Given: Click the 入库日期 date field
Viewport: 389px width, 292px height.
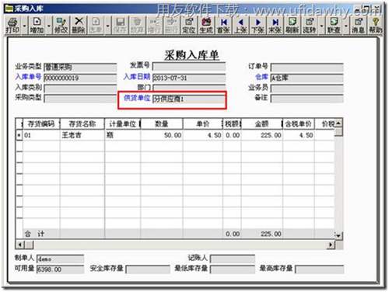Looking at the screenshot, I should [189, 78].
